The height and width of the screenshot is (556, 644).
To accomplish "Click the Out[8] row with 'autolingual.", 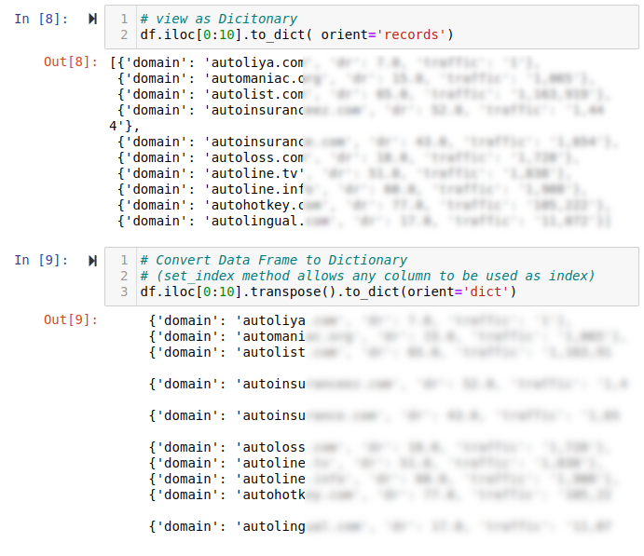I will [x=363, y=221].
